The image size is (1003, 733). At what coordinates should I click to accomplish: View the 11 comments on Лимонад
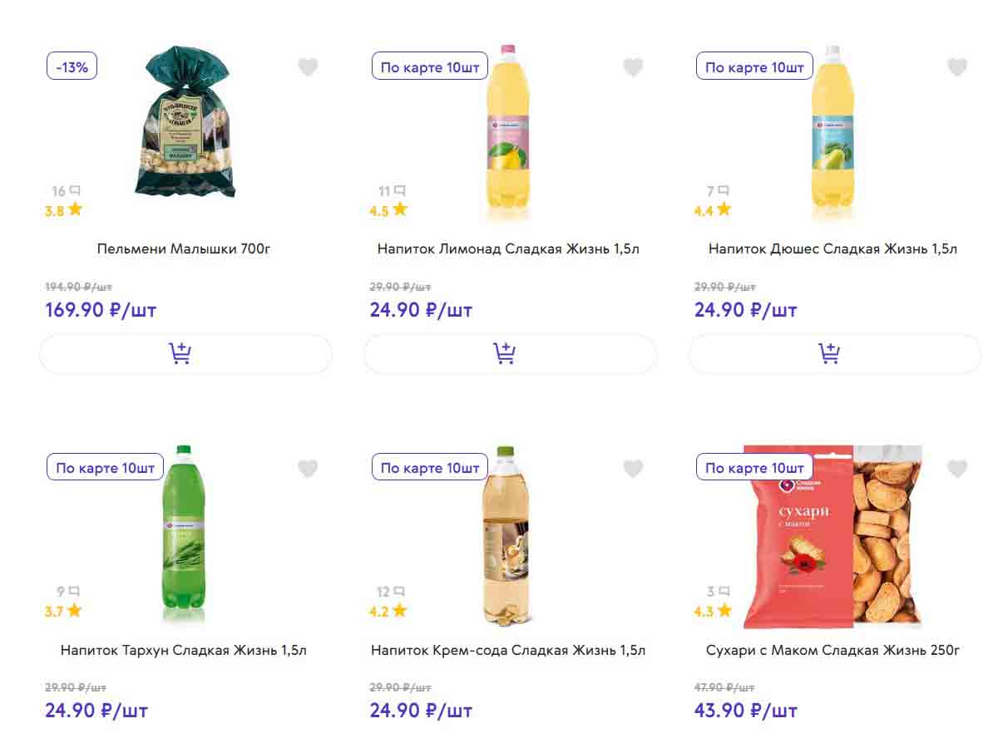click(x=399, y=191)
